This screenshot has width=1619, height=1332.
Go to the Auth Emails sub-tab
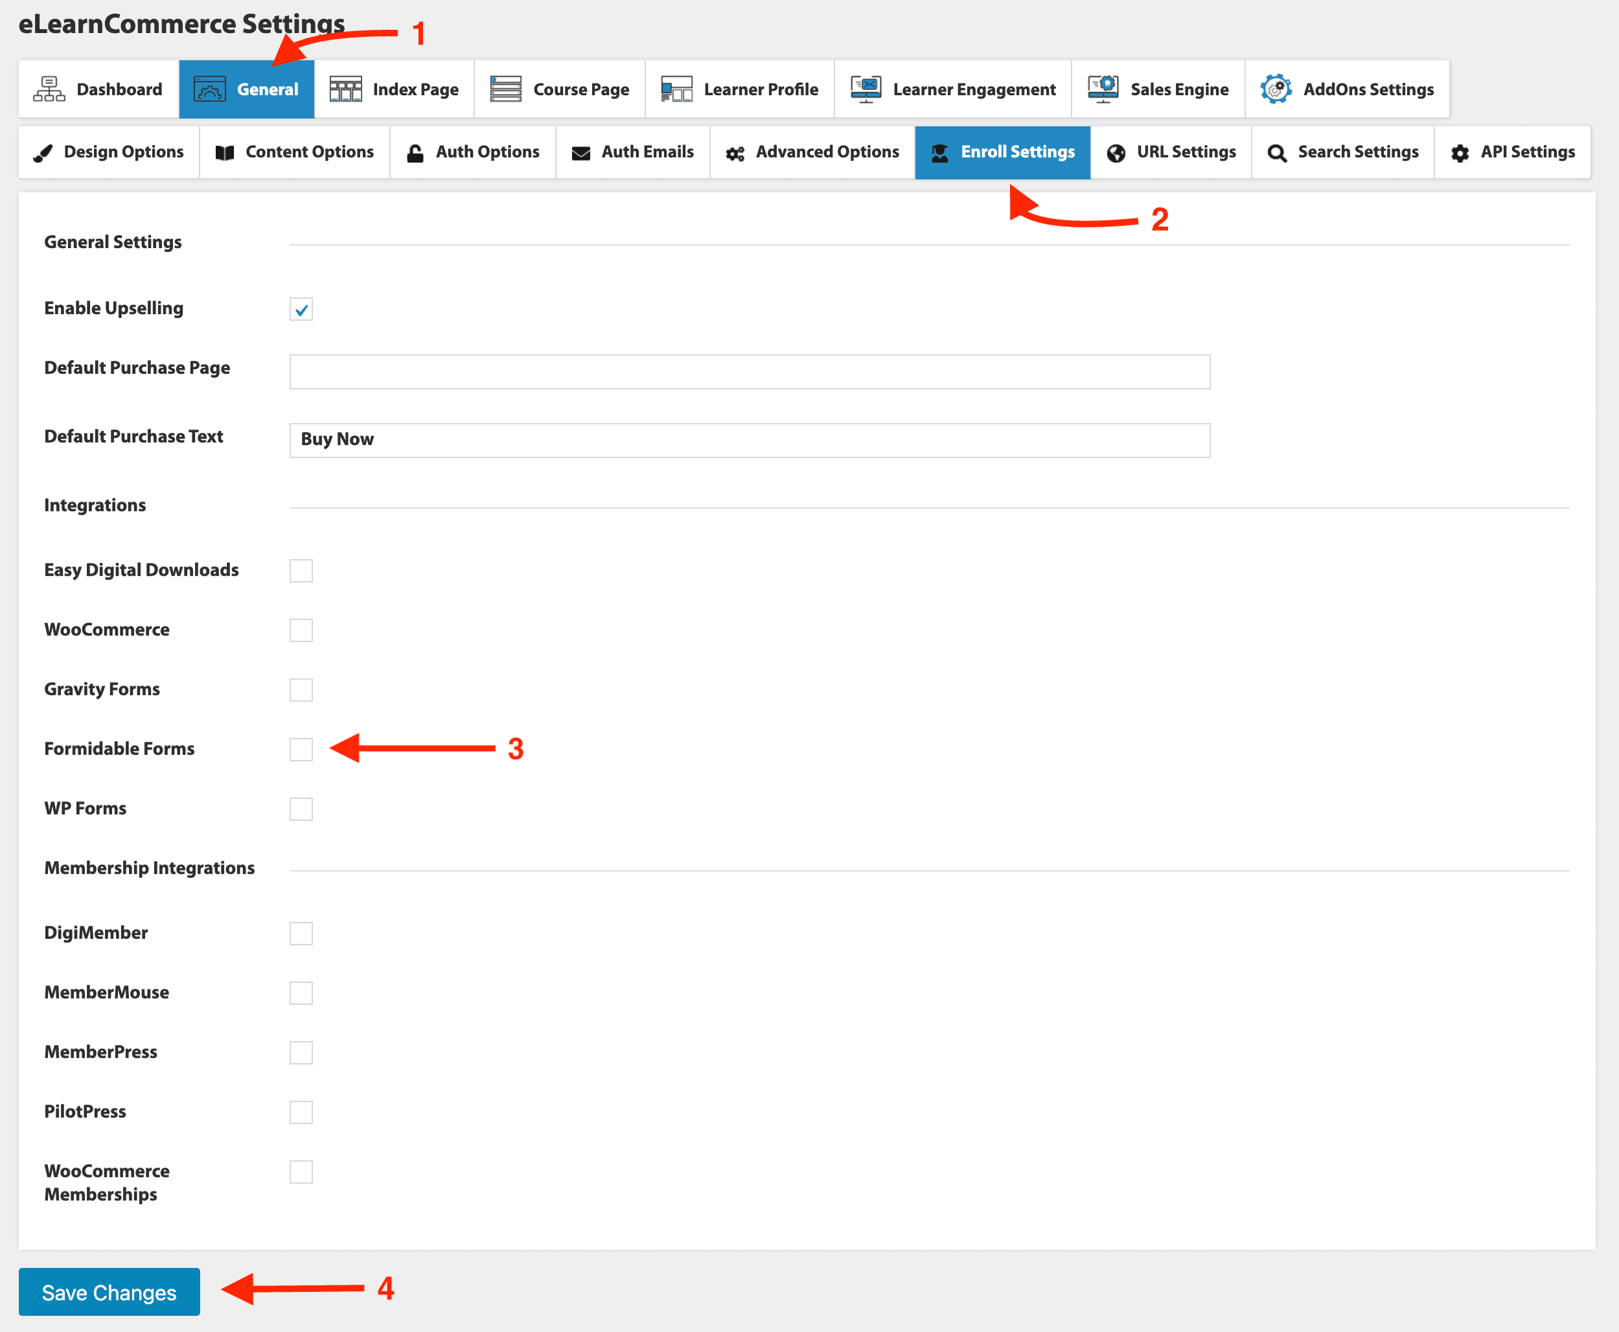coord(633,153)
